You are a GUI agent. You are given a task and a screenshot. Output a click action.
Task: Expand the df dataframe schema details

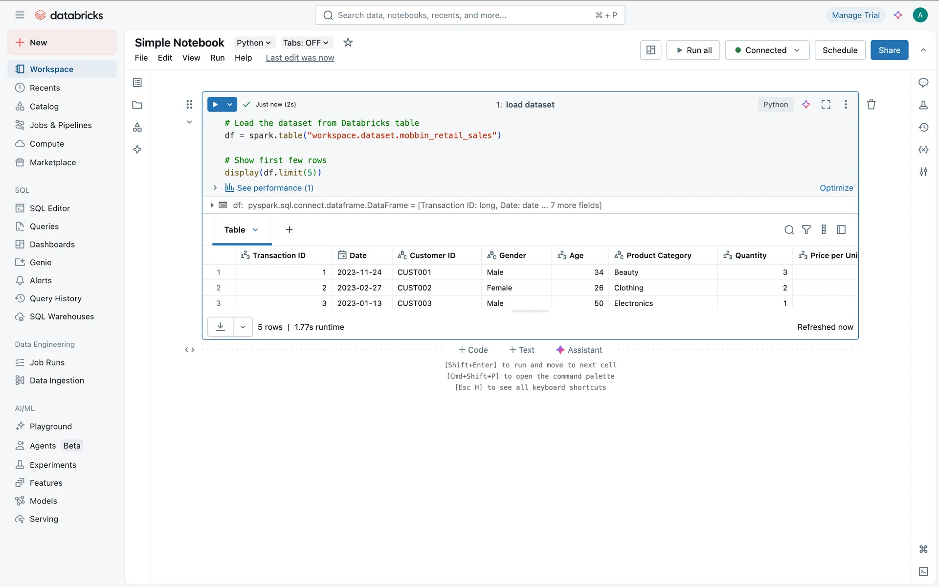212,205
